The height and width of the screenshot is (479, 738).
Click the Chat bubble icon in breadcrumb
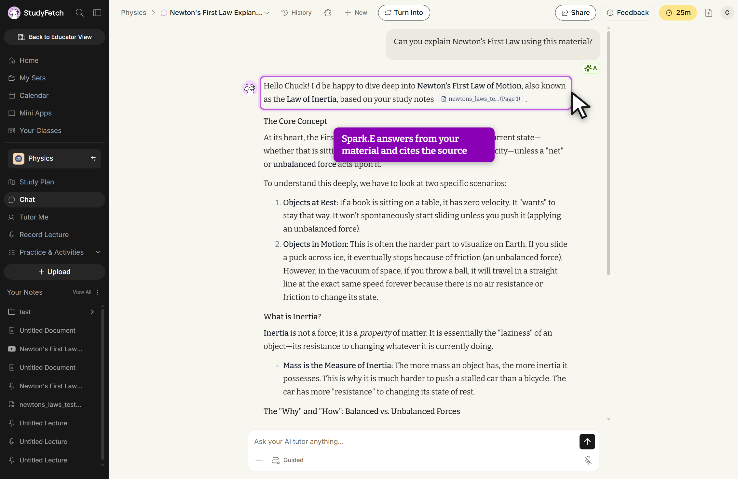point(164,13)
